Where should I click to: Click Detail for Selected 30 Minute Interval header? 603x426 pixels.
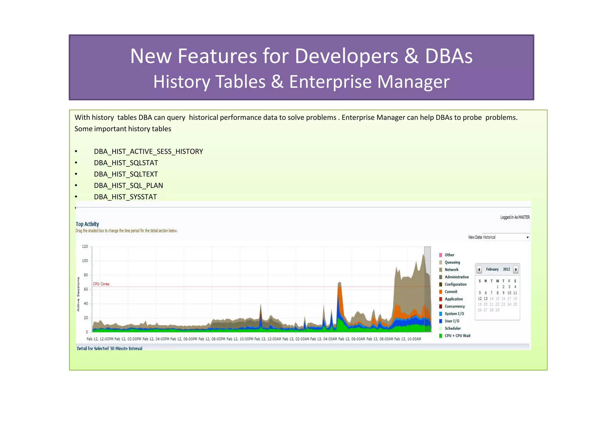pyautogui.click(x=110, y=348)
